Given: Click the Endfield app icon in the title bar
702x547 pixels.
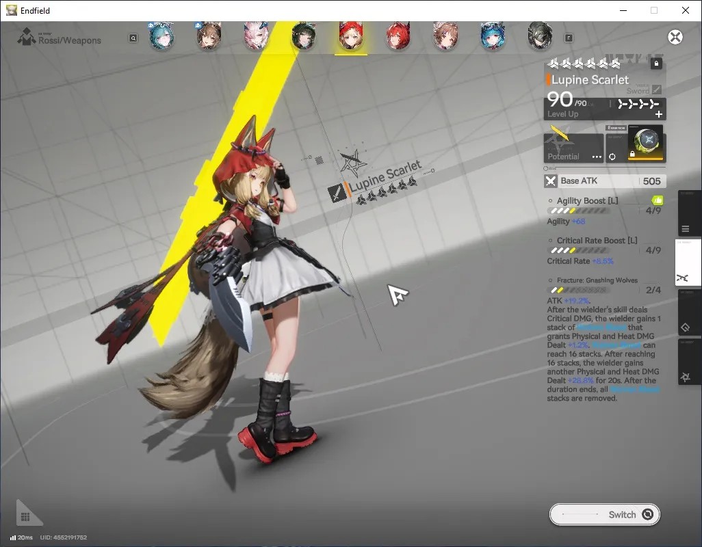Looking at the screenshot, I should pos(11,10).
